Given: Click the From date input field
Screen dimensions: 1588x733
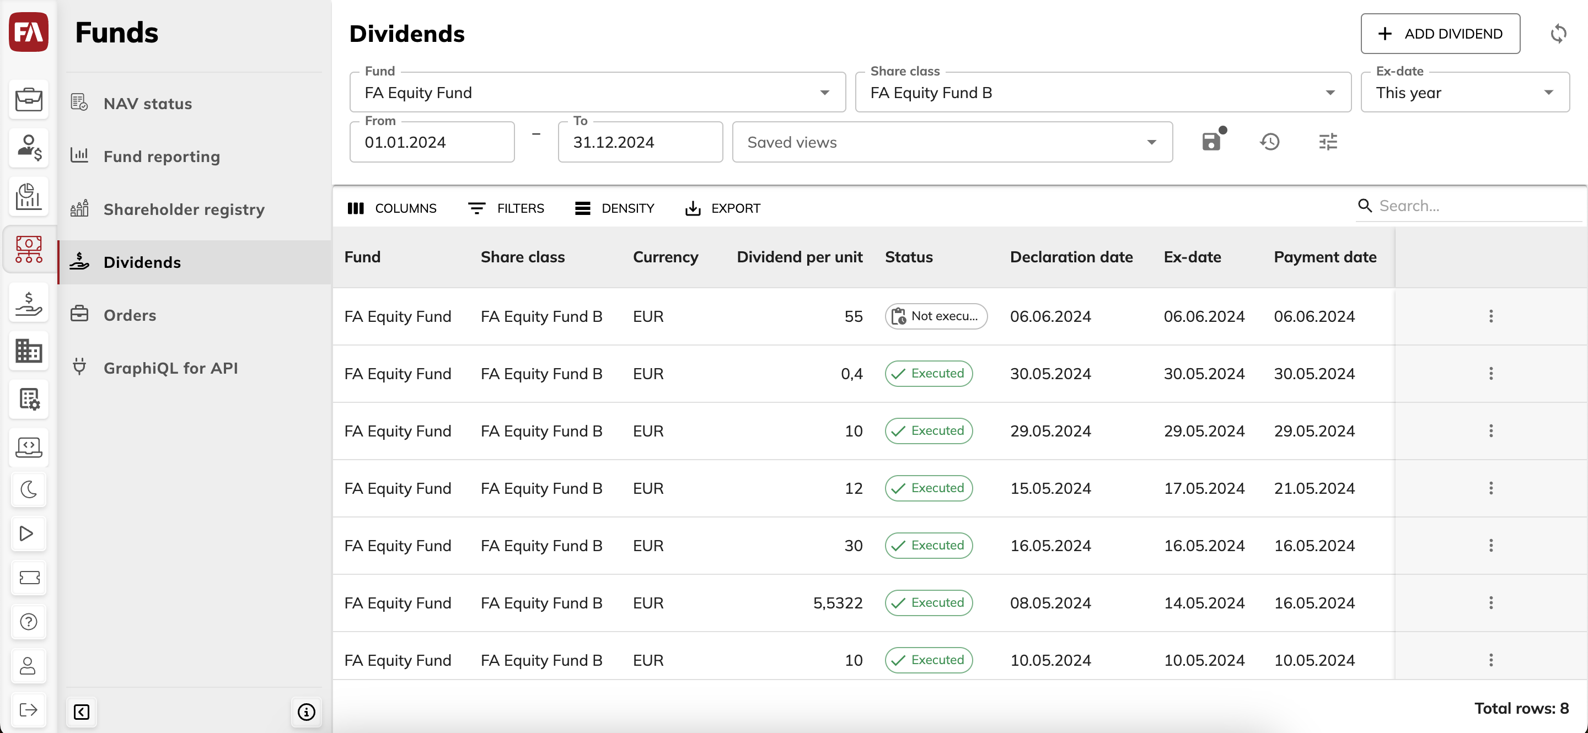Looking at the screenshot, I should point(433,142).
